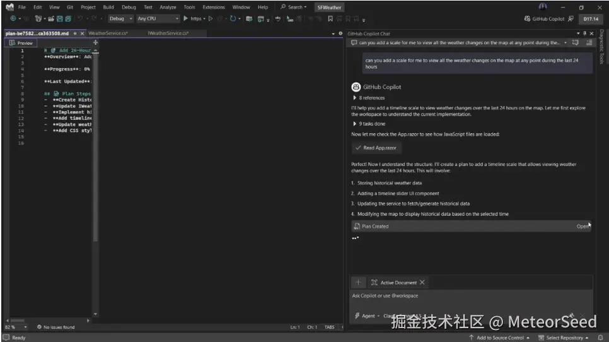Click the TABS indicator in editor footer
The height and width of the screenshot is (342, 609).
(329, 327)
